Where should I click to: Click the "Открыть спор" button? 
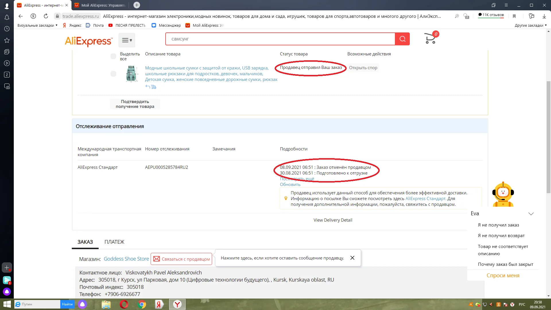[363, 68]
